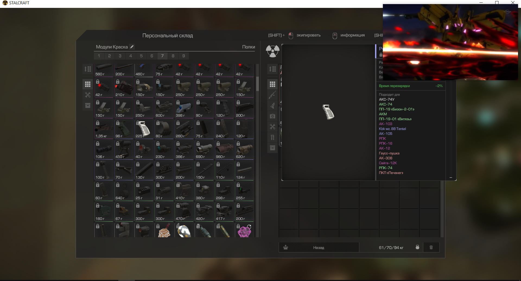Switch to shelf tab 3

coord(120,56)
